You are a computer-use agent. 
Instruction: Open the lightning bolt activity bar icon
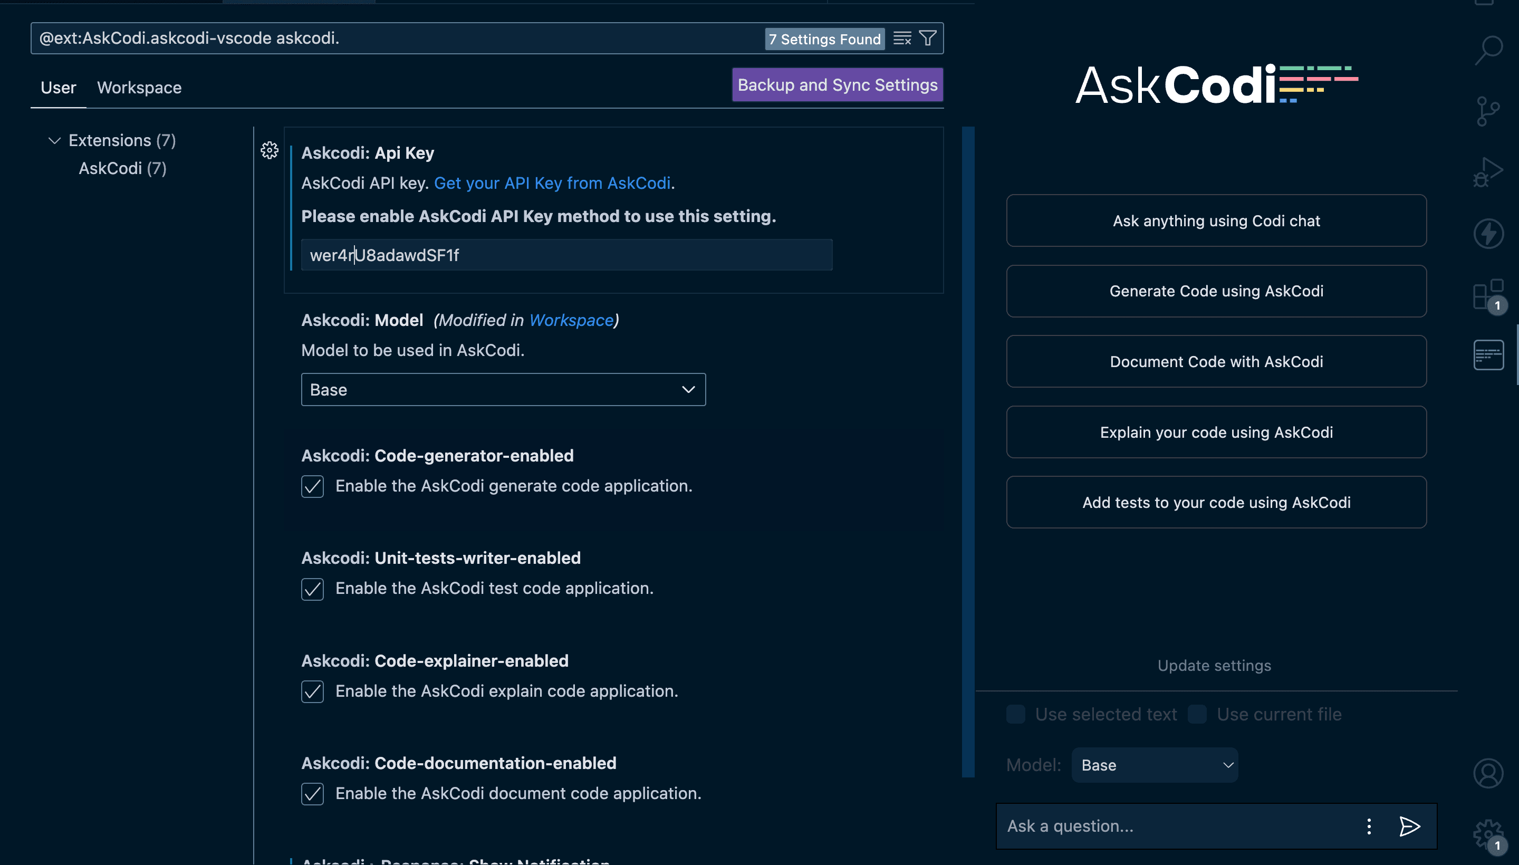tap(1488, 234)
